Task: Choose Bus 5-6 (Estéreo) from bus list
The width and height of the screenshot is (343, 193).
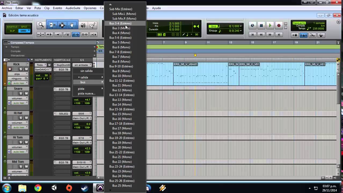Action: click(125, 38)
